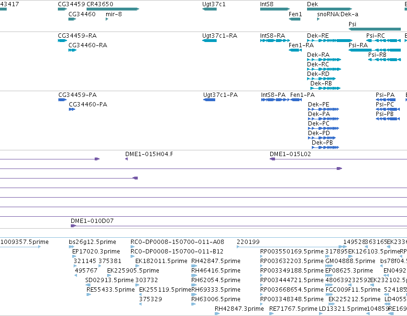Open the Psi-PA protein label
Image resolution: width=407 pixels, height=316 pixels.
click(x=385, y=95)
